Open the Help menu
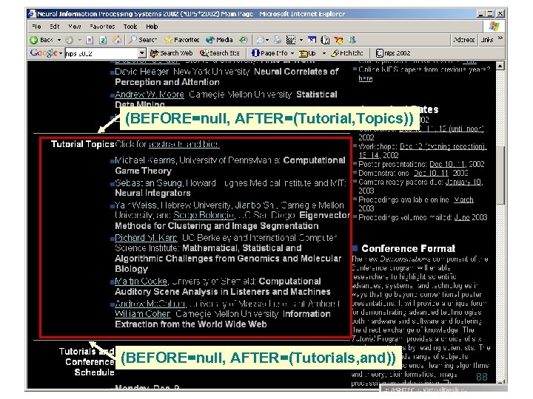This screenshot has width=533, height=399. click(x=152, y=27)
